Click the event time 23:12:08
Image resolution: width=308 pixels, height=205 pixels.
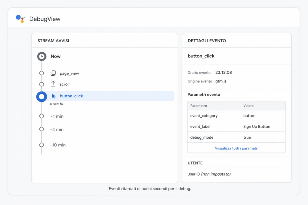click(223, 73)
